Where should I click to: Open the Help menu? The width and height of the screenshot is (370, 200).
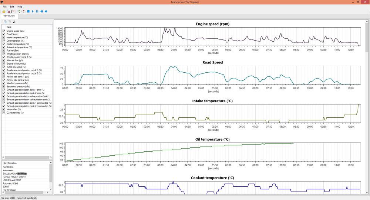(x=20, y=7)
